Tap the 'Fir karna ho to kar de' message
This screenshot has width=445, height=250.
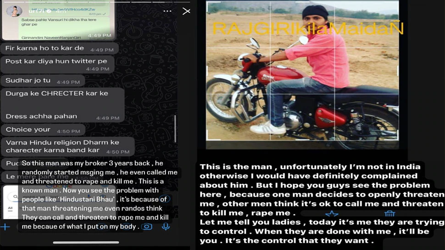pyautogui.click(x=60, y=49)
